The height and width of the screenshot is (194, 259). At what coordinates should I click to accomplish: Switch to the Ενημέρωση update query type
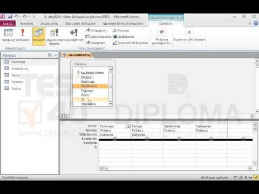(97, 31)
